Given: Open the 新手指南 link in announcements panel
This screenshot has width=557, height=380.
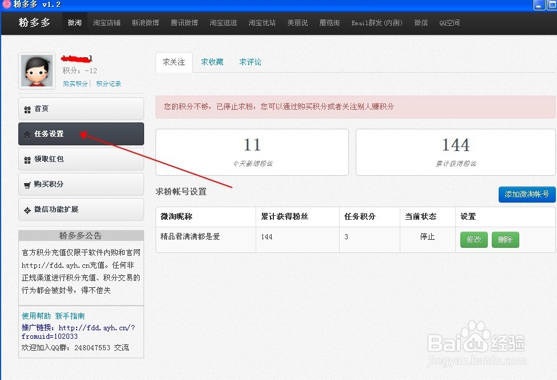Looking at the screenshot, I should pyautogui.click(x=69, y=315).
